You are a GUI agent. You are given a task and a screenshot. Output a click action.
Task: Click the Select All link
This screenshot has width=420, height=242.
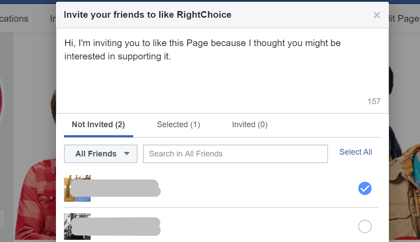356,152
